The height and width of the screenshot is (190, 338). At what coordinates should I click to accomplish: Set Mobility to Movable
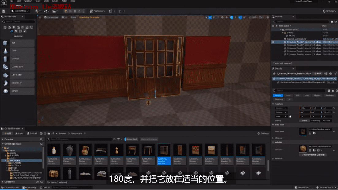[326, 120]
